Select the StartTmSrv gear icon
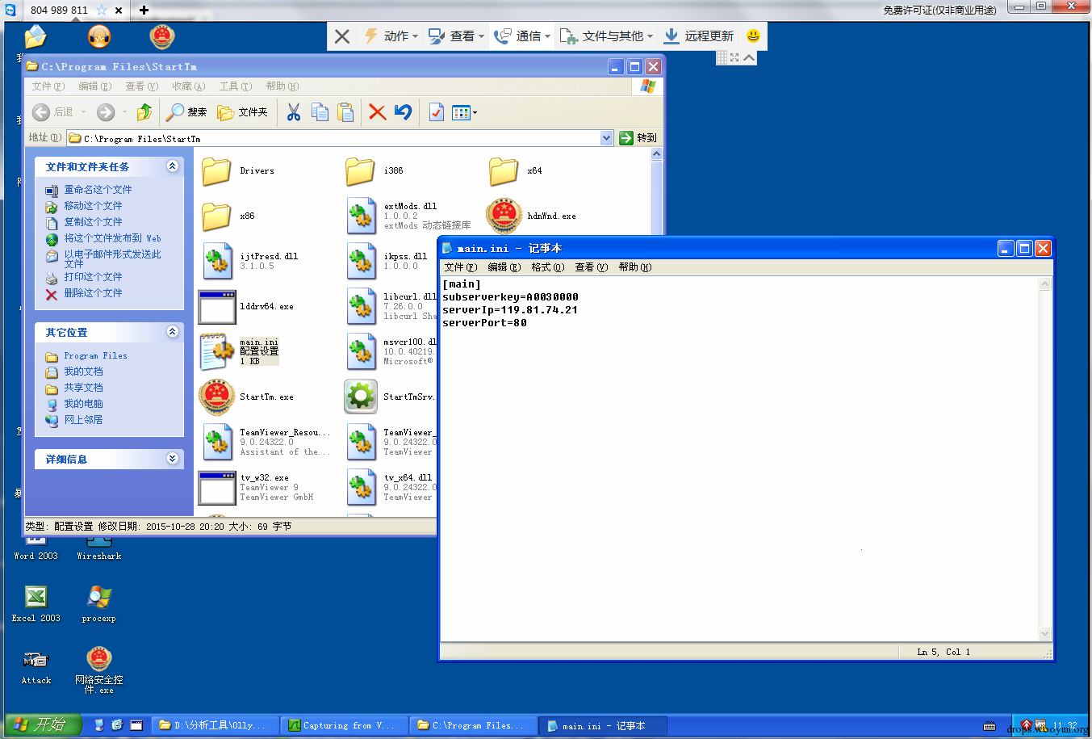1092x739 pixels. point(361,397)
